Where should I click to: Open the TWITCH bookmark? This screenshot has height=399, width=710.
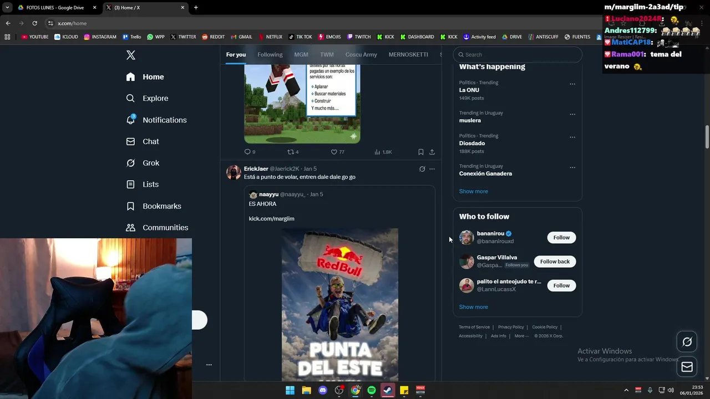[359, 37]
